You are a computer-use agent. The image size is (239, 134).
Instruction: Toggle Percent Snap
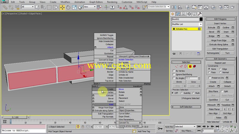(x=131, y=7)
